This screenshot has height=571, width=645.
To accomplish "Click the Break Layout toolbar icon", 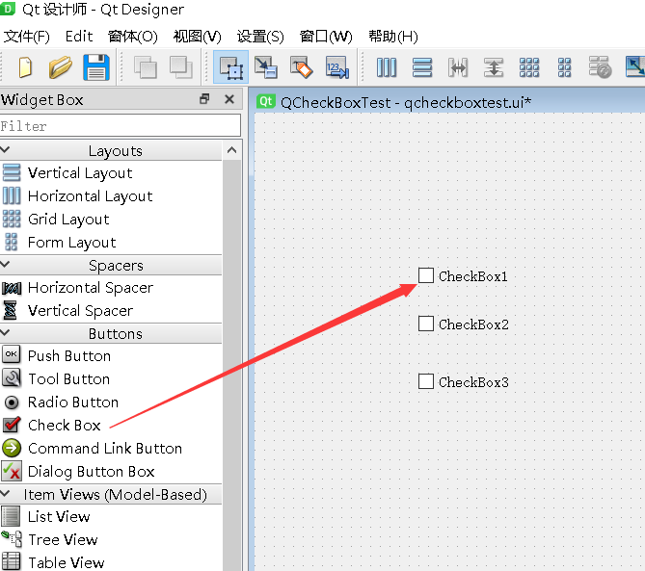I will click(600, 67).
